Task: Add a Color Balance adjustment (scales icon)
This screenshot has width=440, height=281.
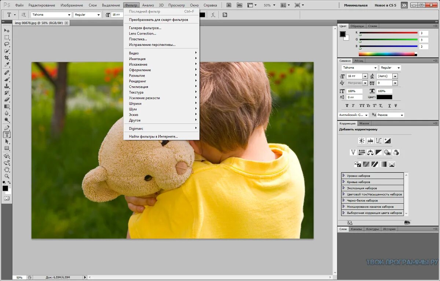Action: pos(370,152)
